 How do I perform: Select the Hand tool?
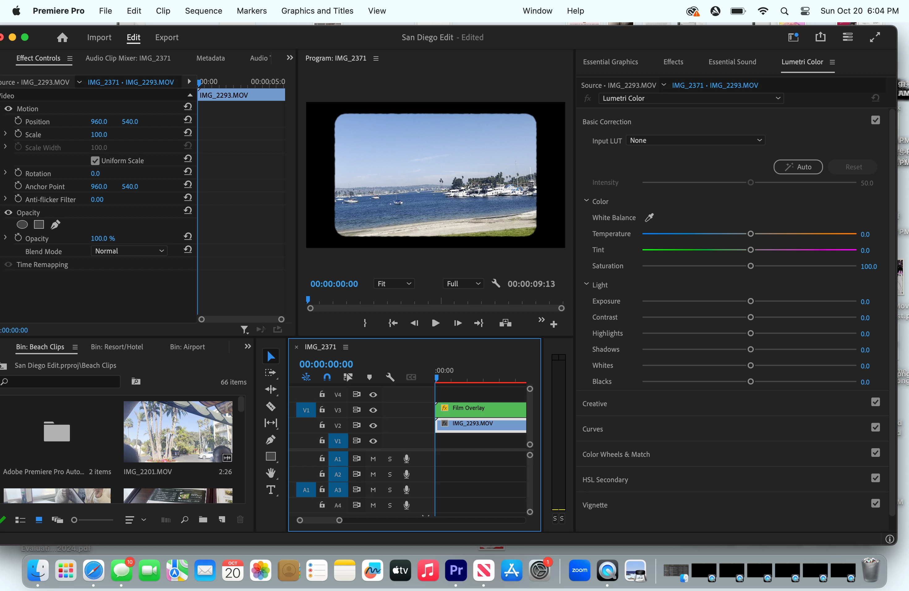[x=271, y=473]
